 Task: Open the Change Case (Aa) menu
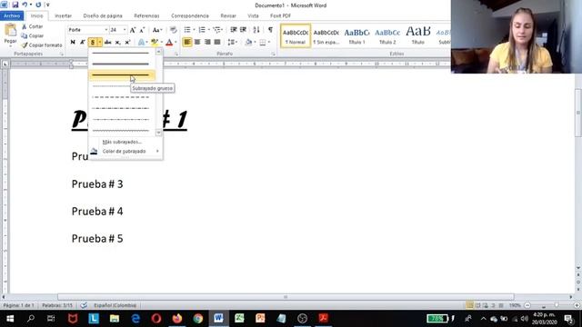pyautogui.click(x=157, y=30)
